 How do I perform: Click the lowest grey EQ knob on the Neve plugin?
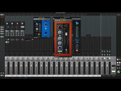(60, 43)
